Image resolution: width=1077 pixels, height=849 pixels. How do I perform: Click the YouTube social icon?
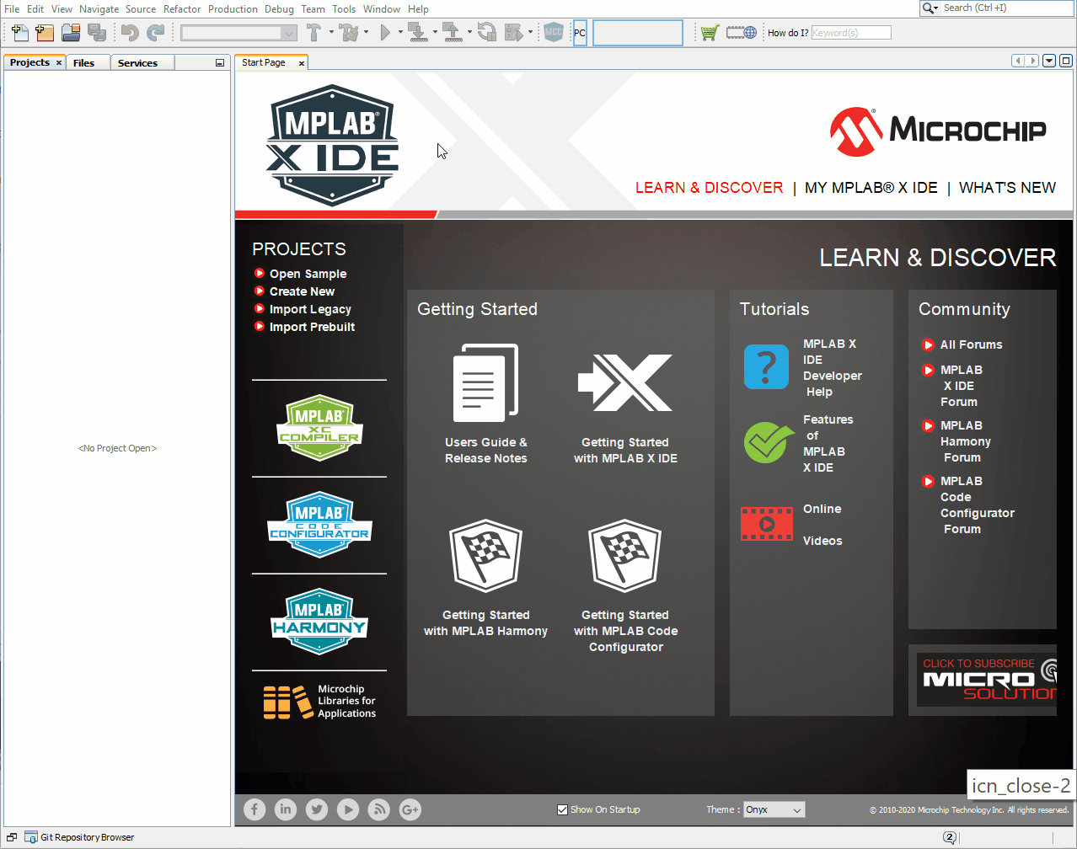tap(348, 809)
